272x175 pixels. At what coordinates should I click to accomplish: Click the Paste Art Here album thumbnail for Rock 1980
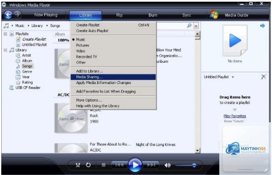[x=71, y=118]
